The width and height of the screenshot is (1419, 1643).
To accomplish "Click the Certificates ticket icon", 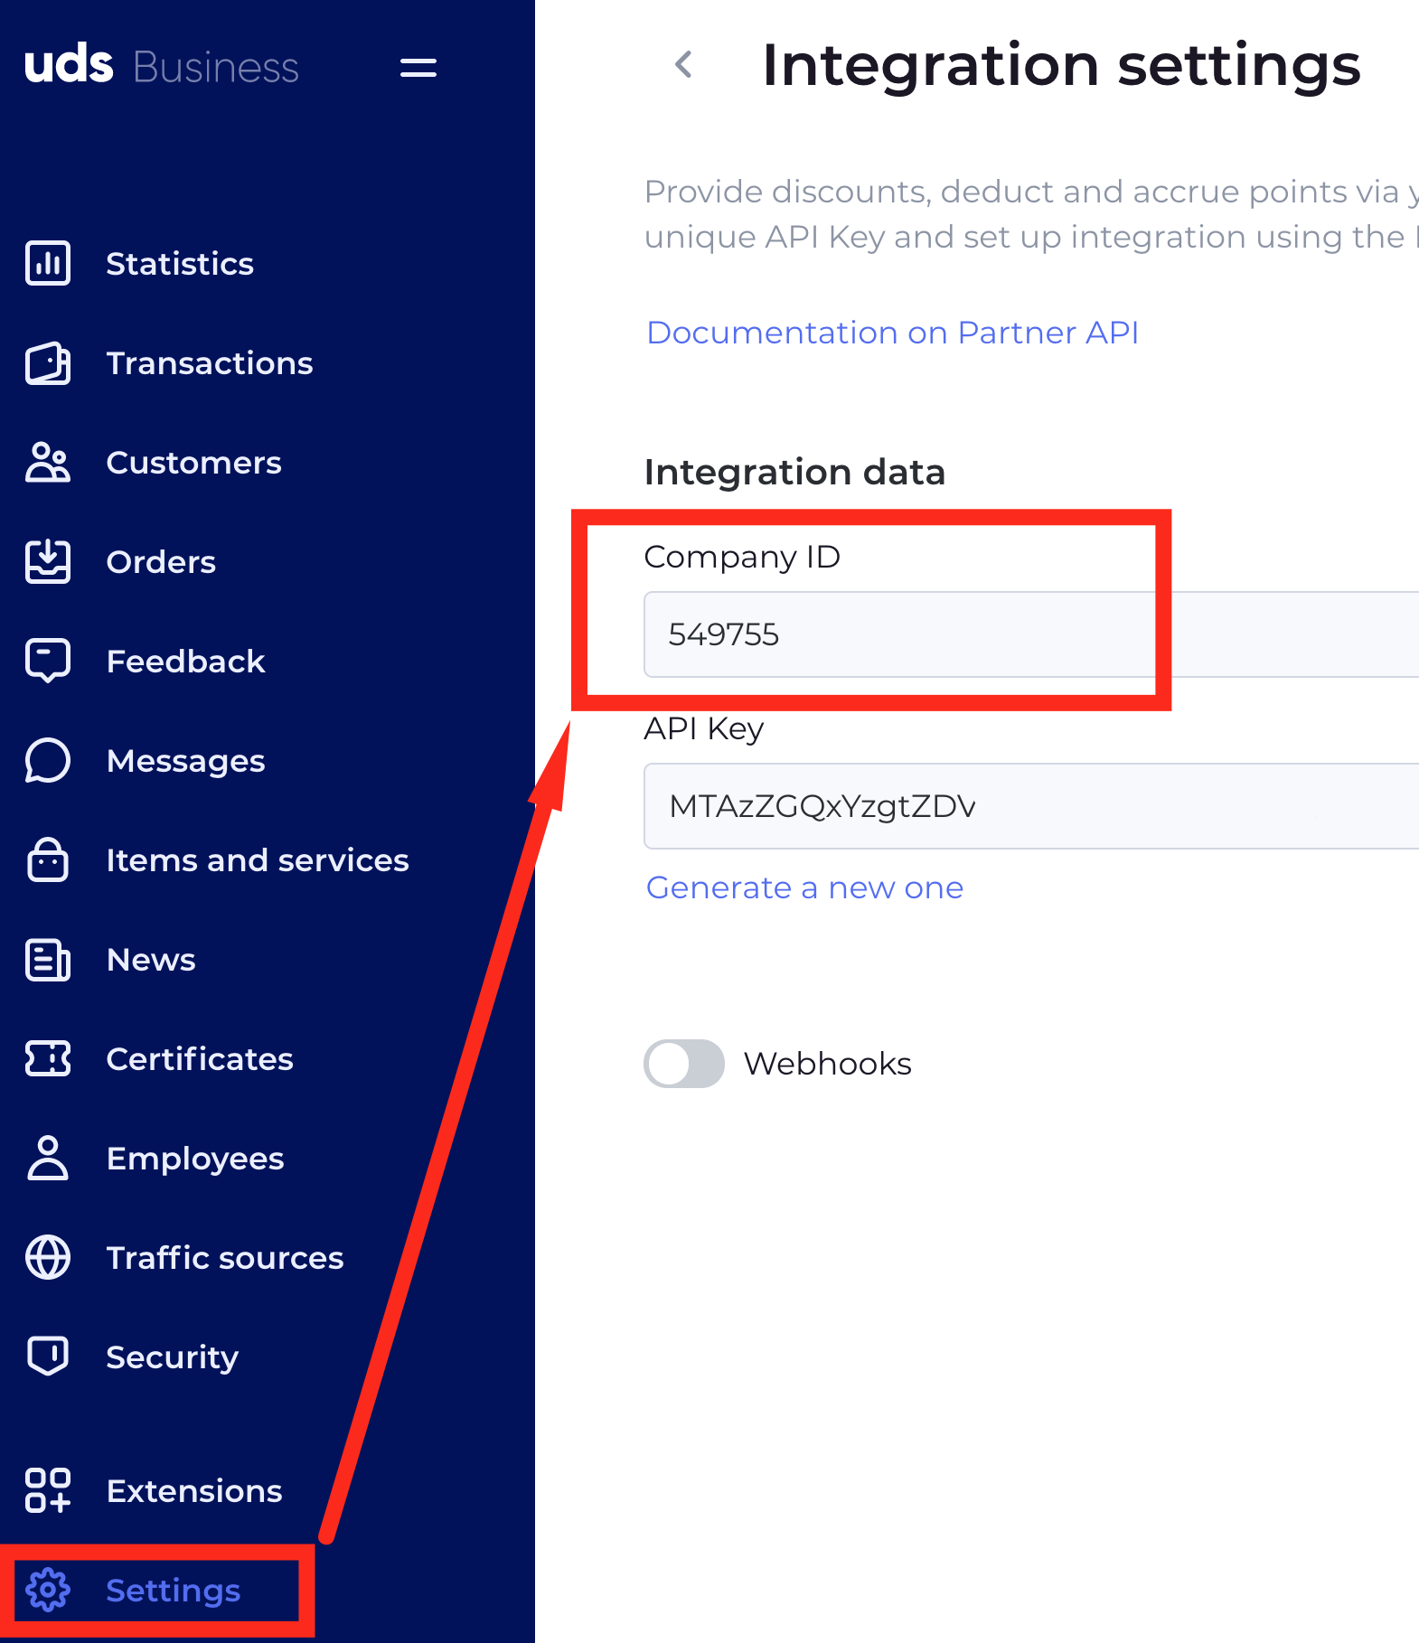I will [48, 1058].
